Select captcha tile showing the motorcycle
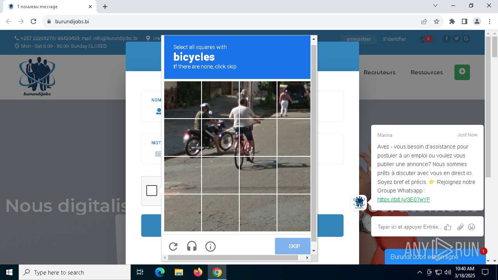498x280 pixels. tap(220, 138)
